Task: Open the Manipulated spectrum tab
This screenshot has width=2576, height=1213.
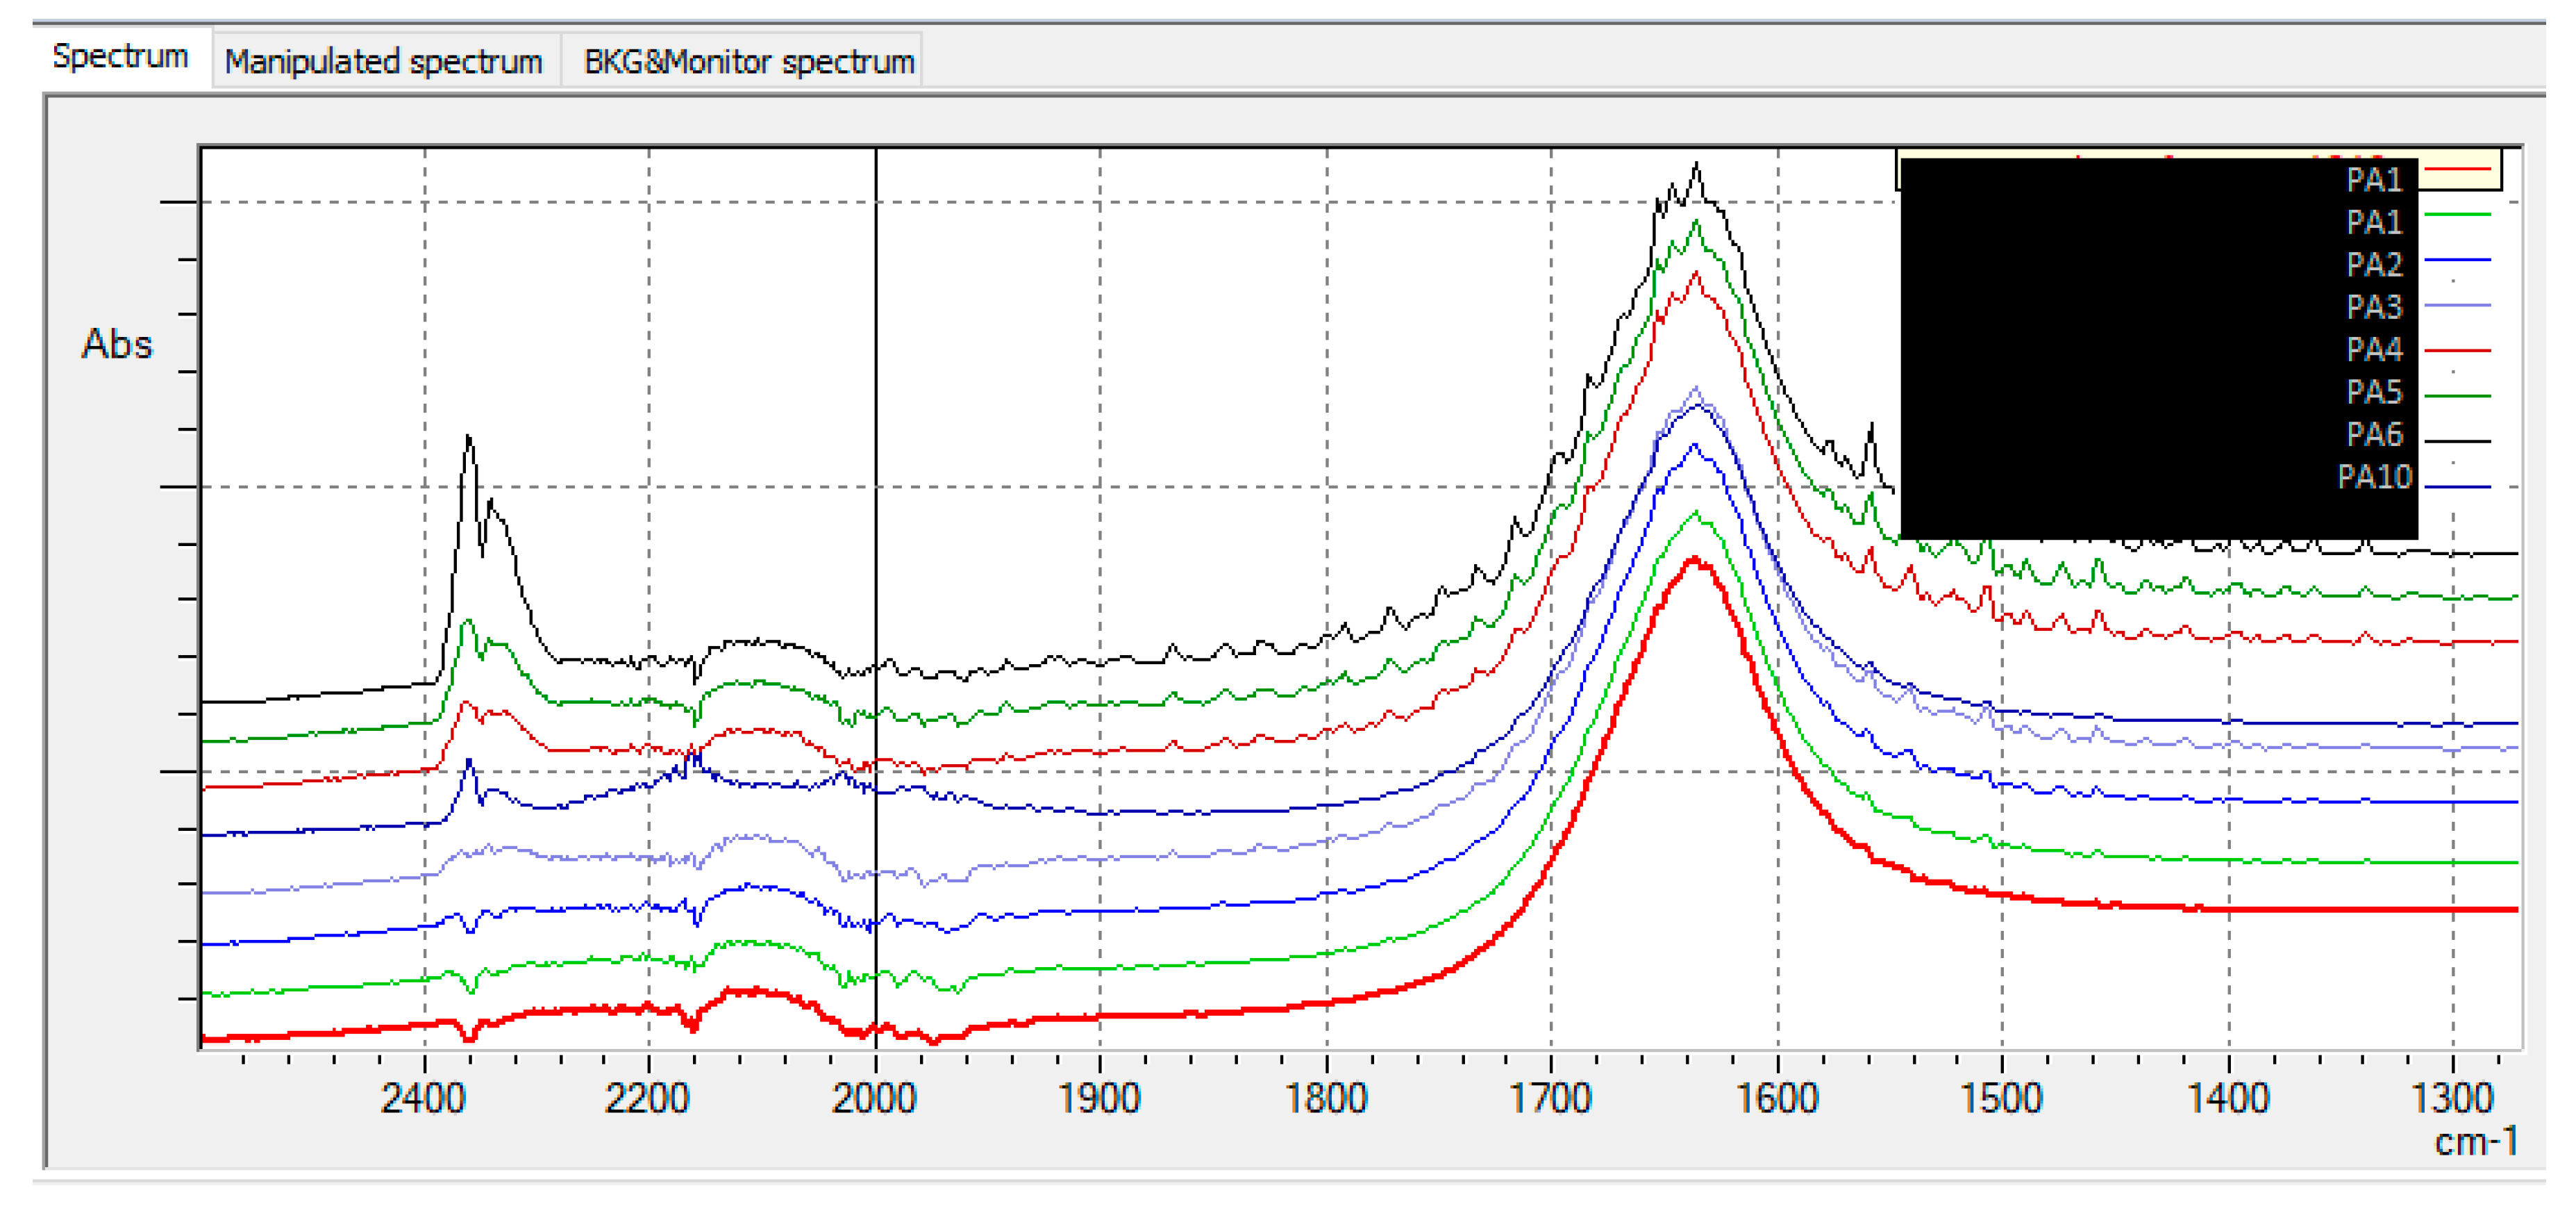Action: coord(383,62)
